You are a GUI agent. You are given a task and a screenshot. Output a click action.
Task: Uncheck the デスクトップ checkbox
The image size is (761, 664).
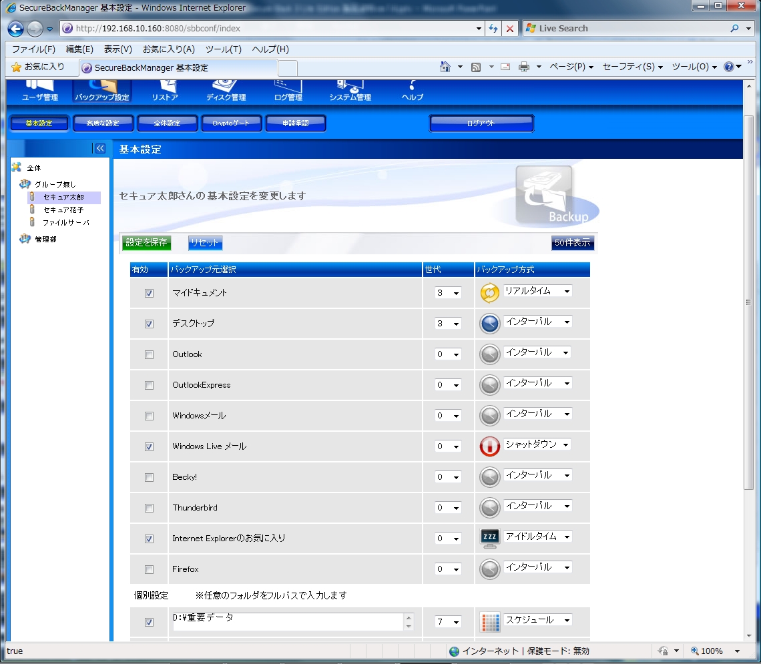click(x=149, y=324)
